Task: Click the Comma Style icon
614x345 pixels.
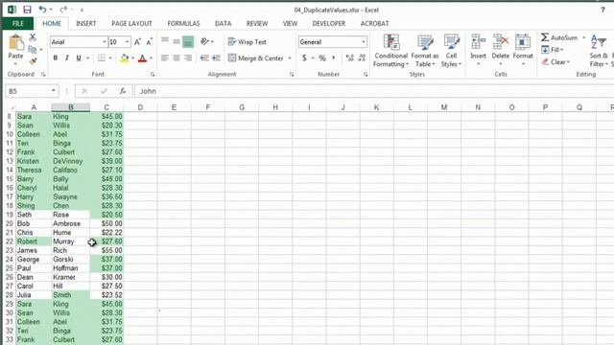Action: point(334,57)
